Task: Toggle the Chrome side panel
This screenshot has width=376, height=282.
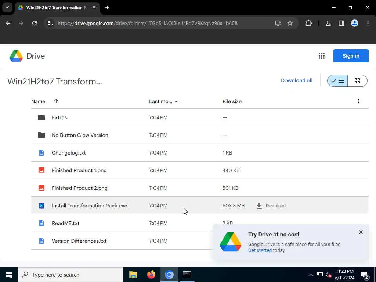Action: click(x=341, y=23)
